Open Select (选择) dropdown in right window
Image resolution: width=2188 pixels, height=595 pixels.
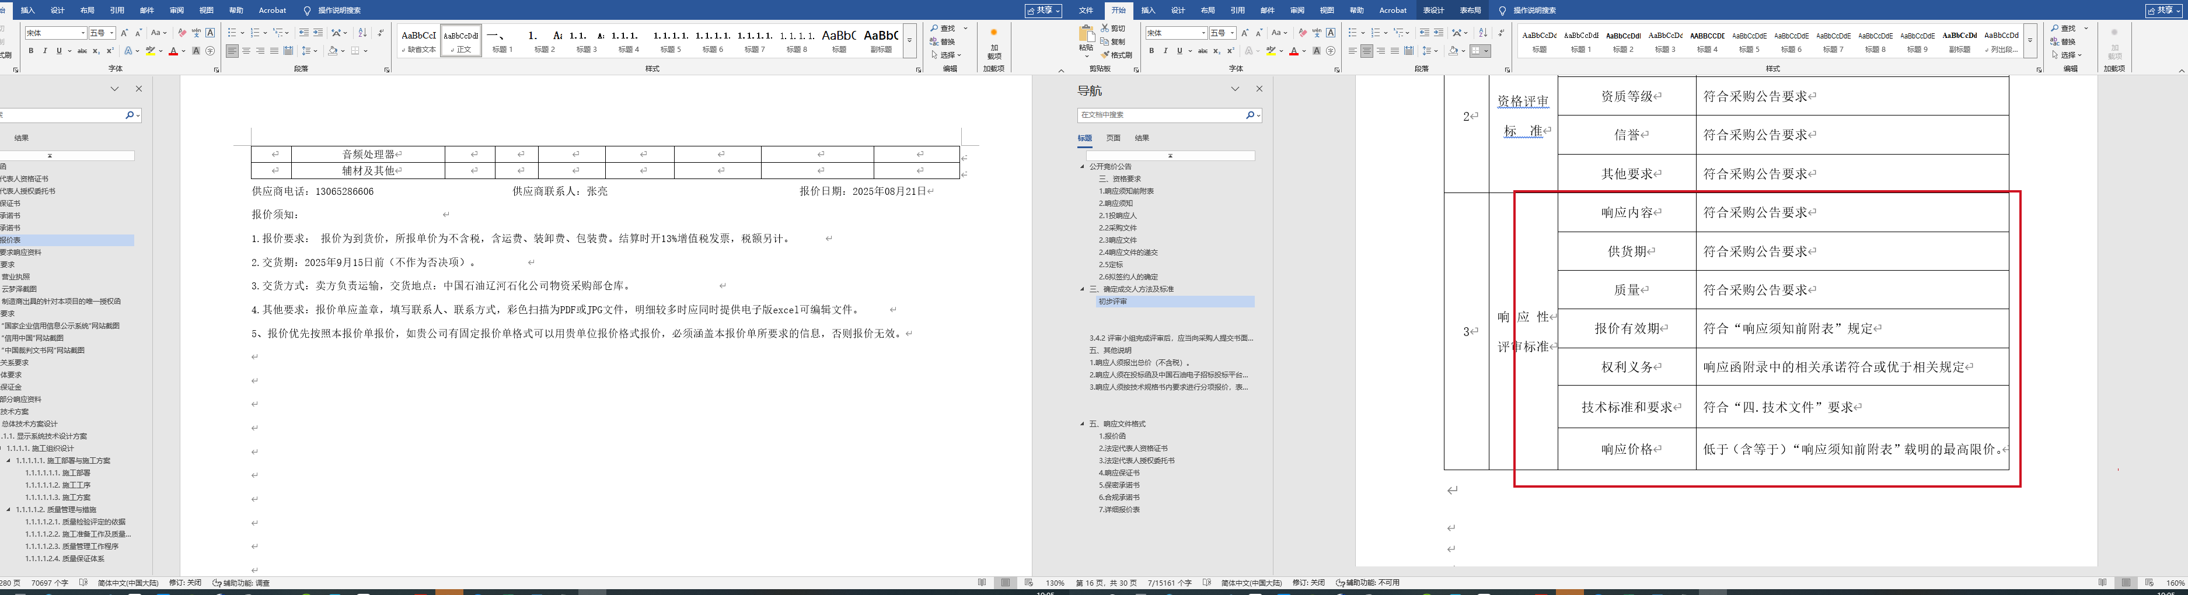tap(2065, 55)
